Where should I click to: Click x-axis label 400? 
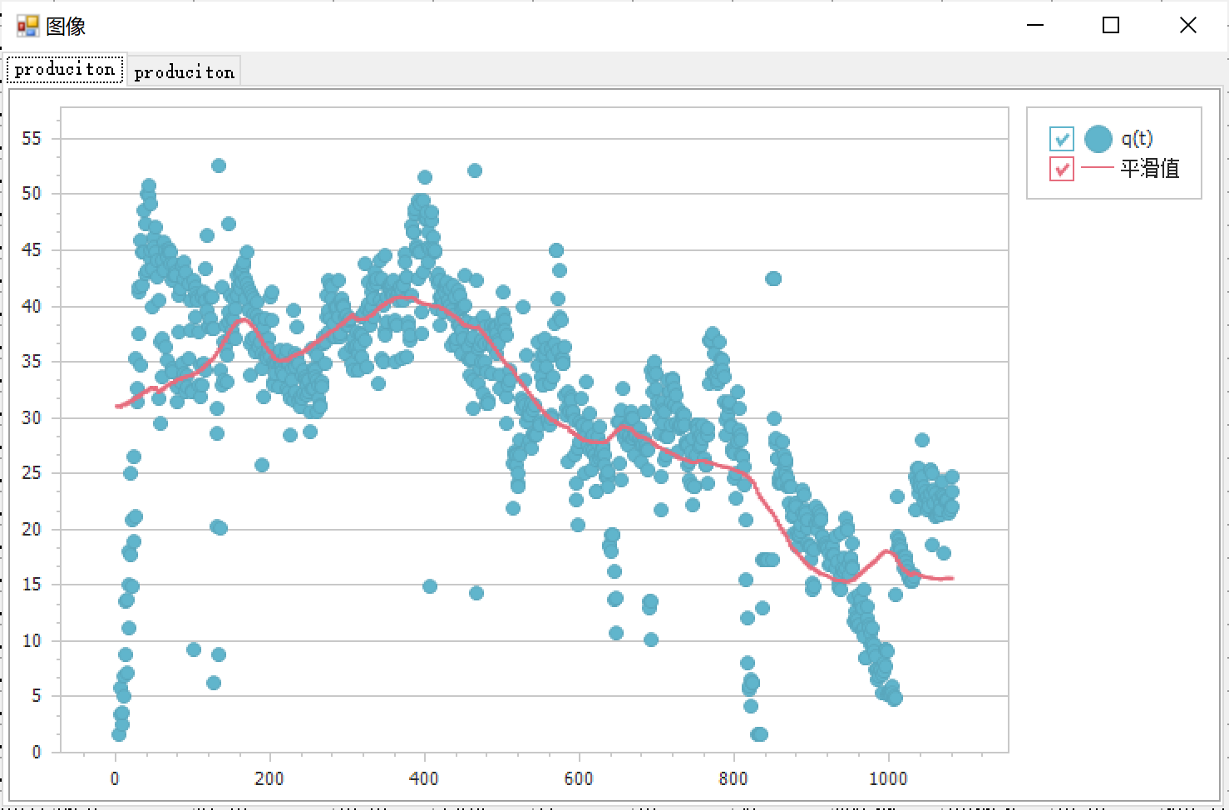(x=424, y=779)
